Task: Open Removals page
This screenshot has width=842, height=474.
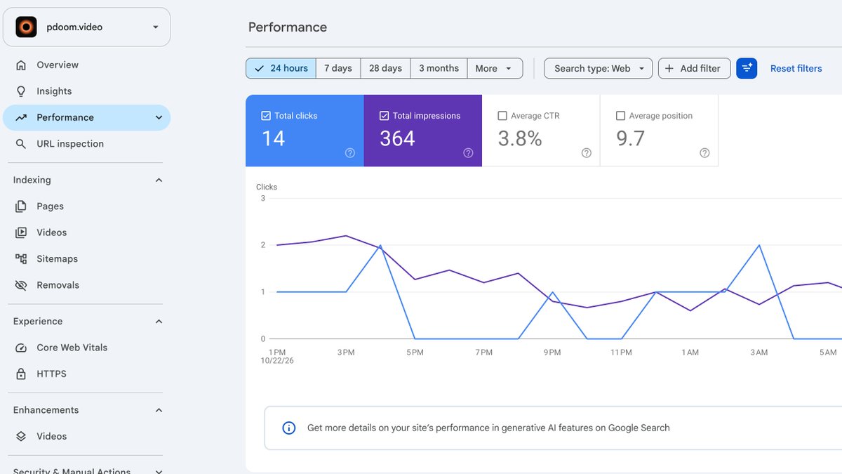Action: coord(86,285)
